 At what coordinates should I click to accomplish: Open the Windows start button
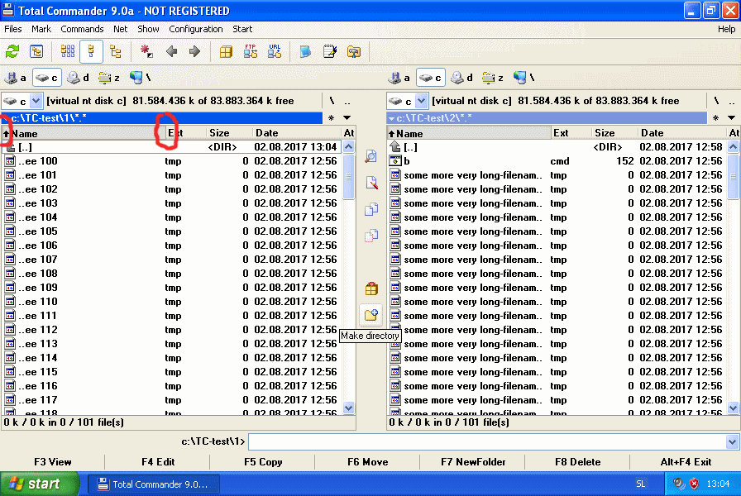40,484
